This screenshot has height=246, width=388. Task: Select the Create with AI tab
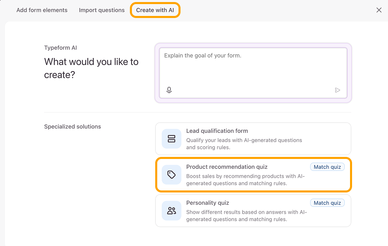click(x=155, y=10)
